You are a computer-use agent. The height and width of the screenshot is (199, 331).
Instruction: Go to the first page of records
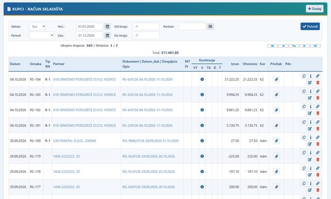coord(273,46)
